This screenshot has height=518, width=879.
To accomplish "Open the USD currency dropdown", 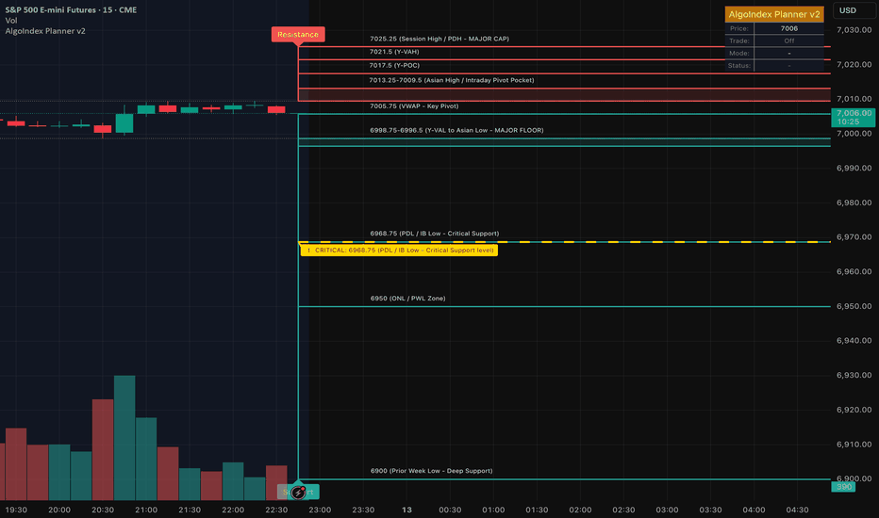I will (847, 11).
